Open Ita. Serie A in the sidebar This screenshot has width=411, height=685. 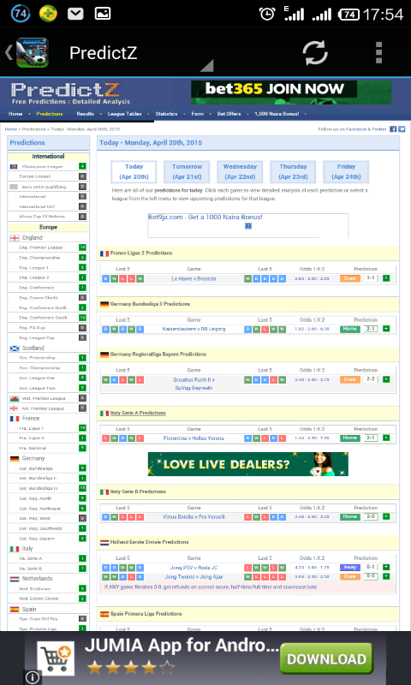[x=31, y=559]
